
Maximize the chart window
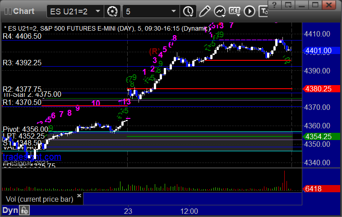[315, 5]
